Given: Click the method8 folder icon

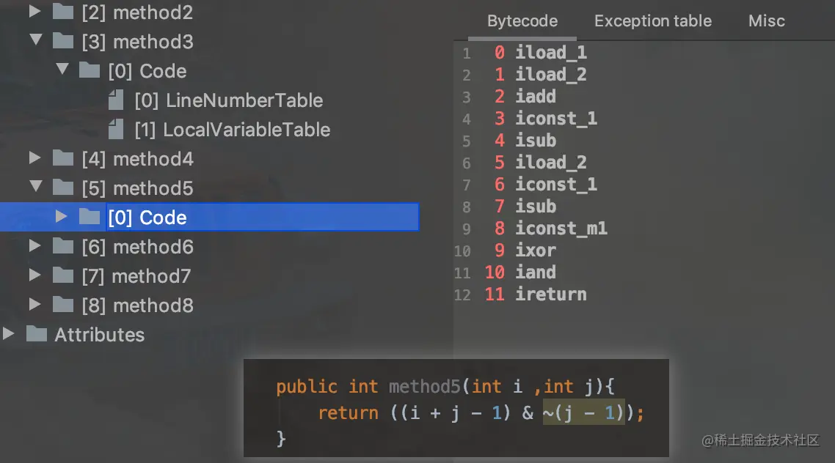Looking at the screenshot, I should [x=63, y=305].
